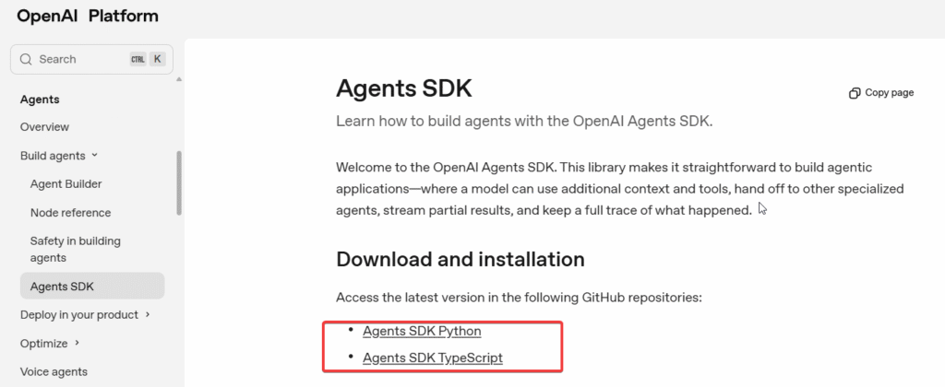Expand the Optimize sidebar section
The height and width of the screenshot is (387, 945).
click(78, 344)
